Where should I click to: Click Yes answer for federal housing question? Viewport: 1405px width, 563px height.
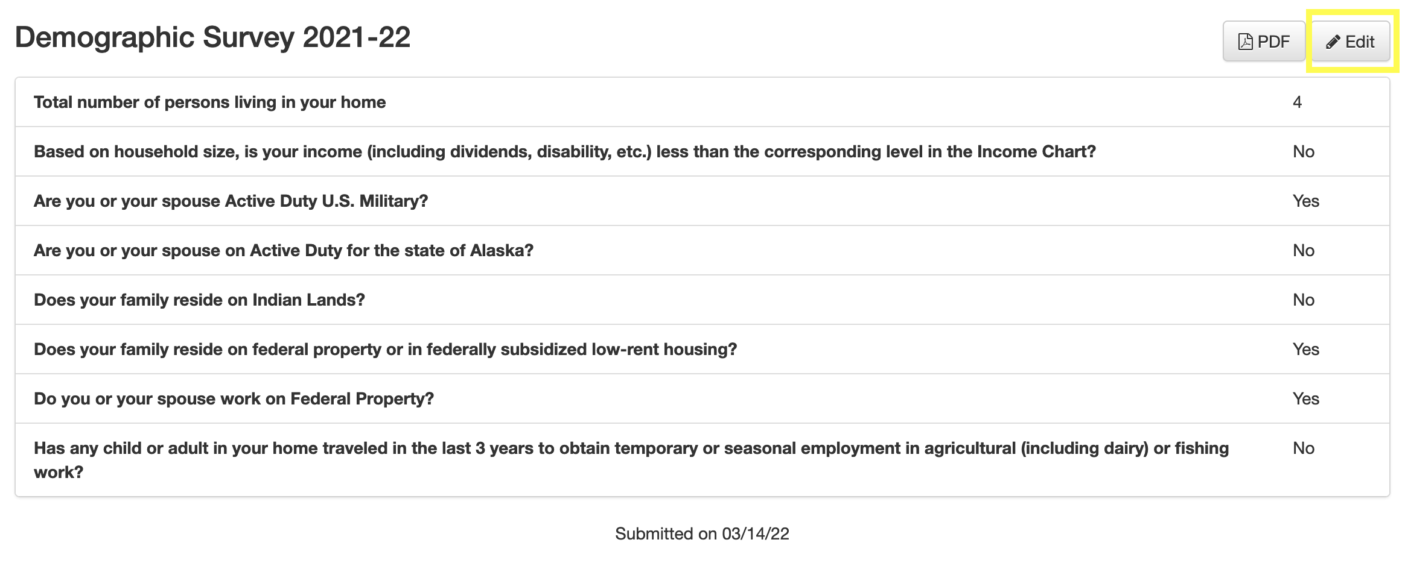(1305, 349)
